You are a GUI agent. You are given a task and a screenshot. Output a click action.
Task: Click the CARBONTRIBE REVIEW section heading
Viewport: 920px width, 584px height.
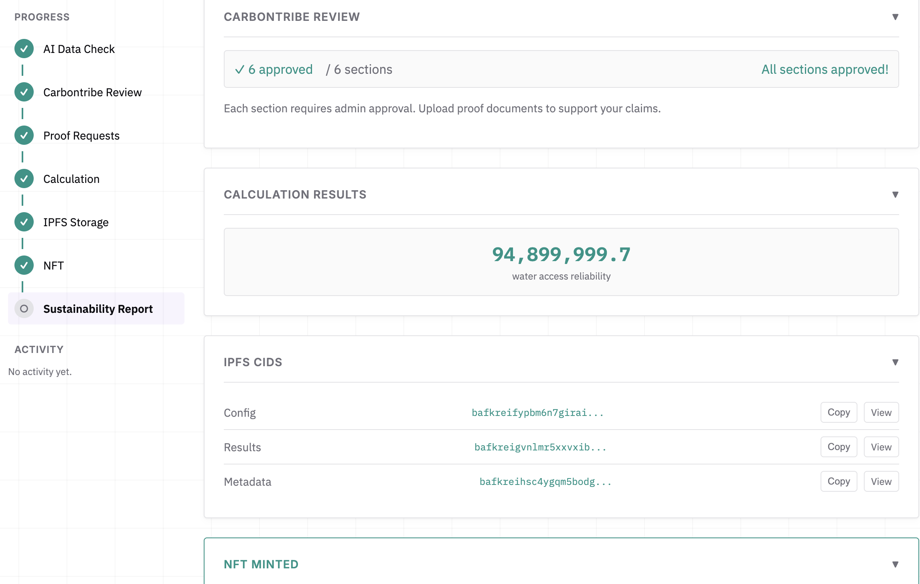(x=292, y=17)
